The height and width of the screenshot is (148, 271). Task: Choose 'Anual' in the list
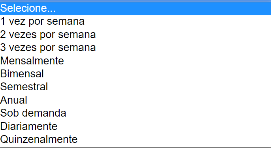(135, 100)
